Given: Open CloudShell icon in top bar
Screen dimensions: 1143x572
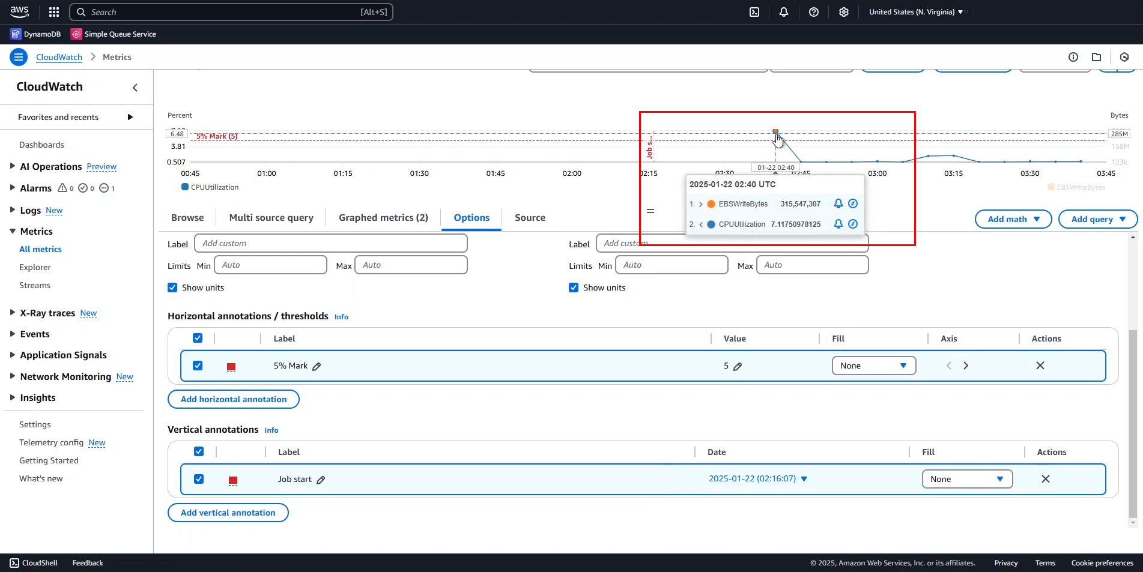Looking at the screenshot, I should [x=754, y=12].
